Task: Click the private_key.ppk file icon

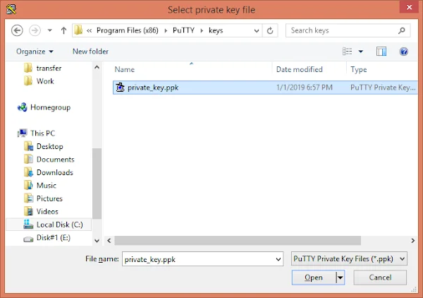Action: 120,88
